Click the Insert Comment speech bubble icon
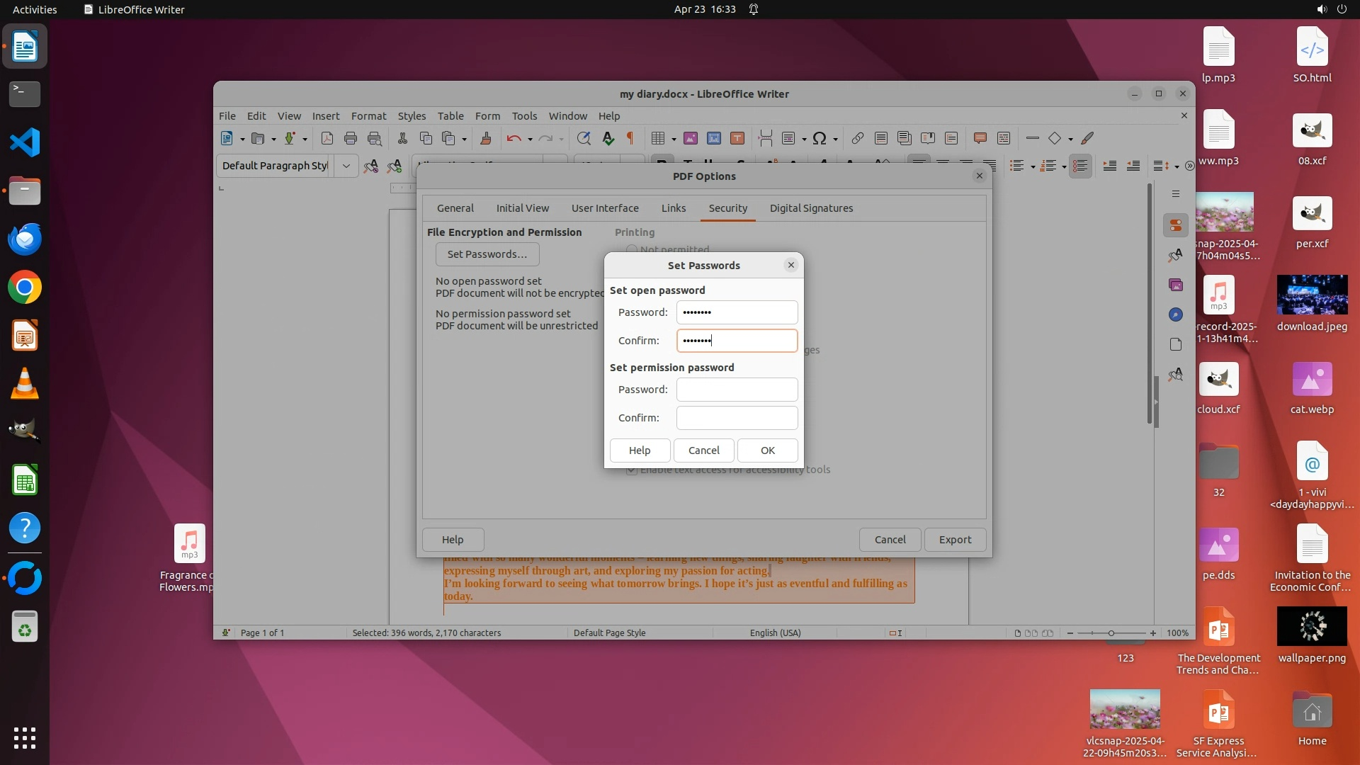This screenshot has width=1360, height=765. pos(980,139)
